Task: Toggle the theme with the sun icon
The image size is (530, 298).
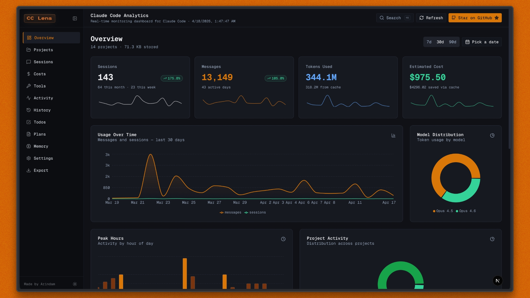Action: (75, 284)
